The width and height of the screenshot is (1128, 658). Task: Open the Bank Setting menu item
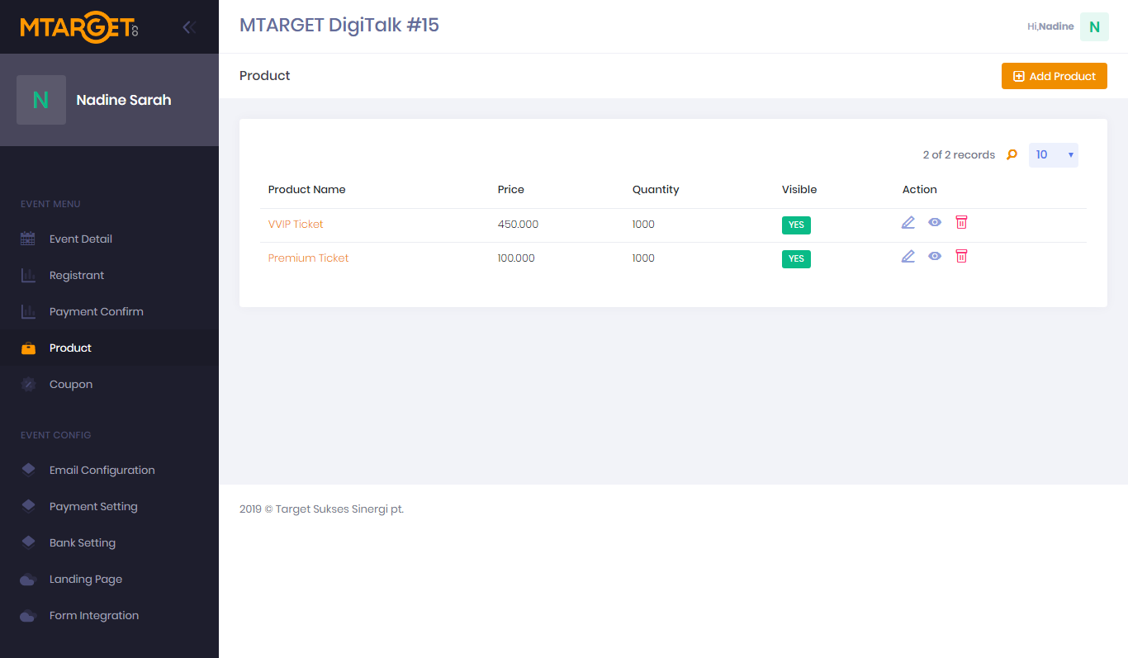pos(109,542)
